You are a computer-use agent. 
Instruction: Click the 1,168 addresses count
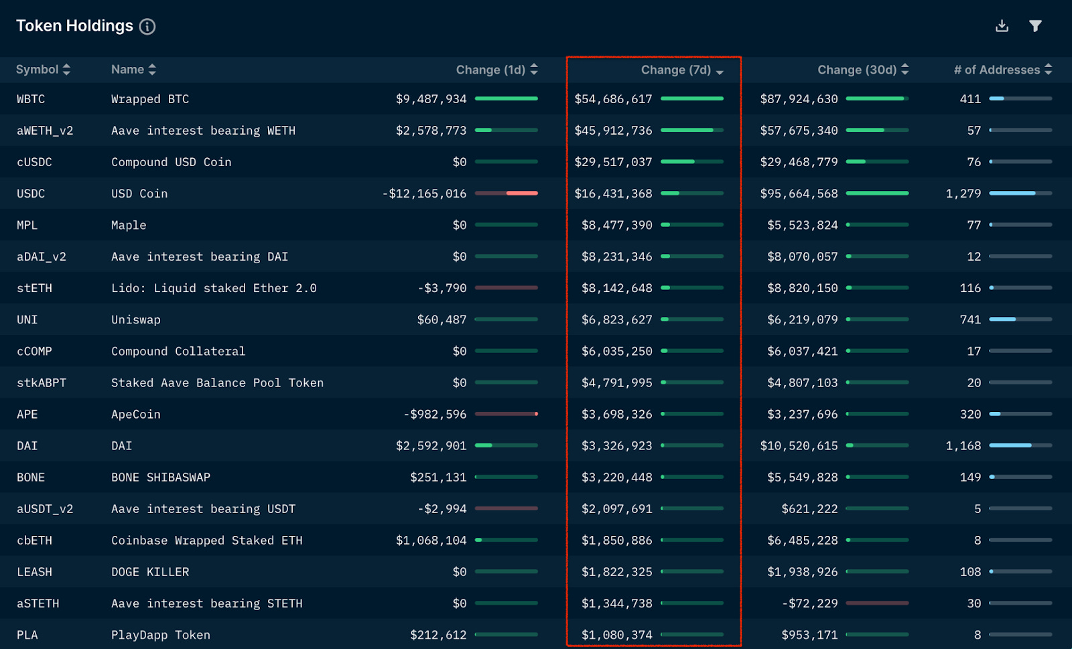tap(963, 445)
